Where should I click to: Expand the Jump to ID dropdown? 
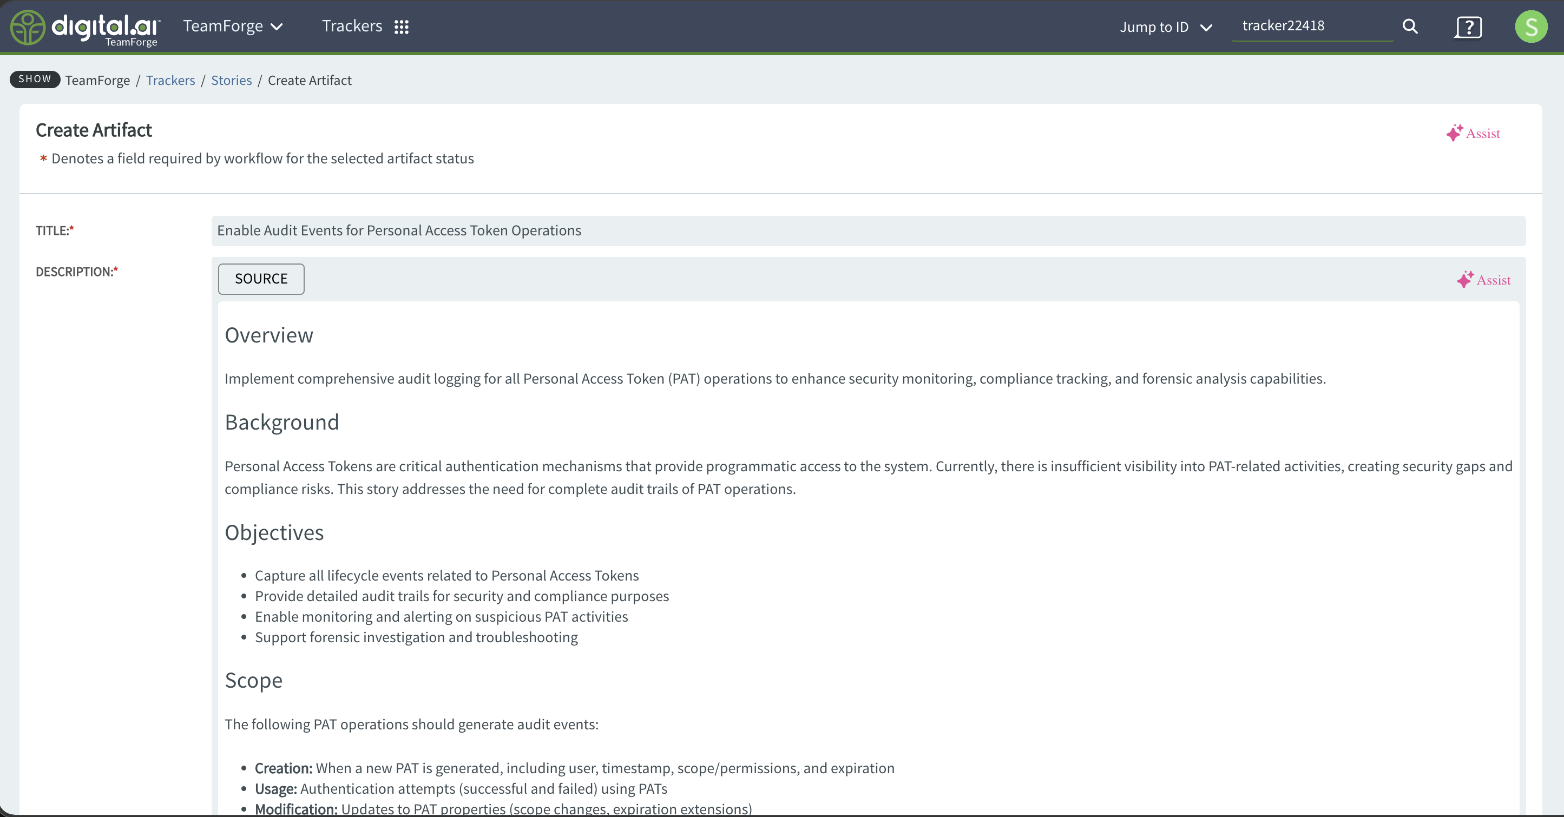click(x=1166, y=27)
